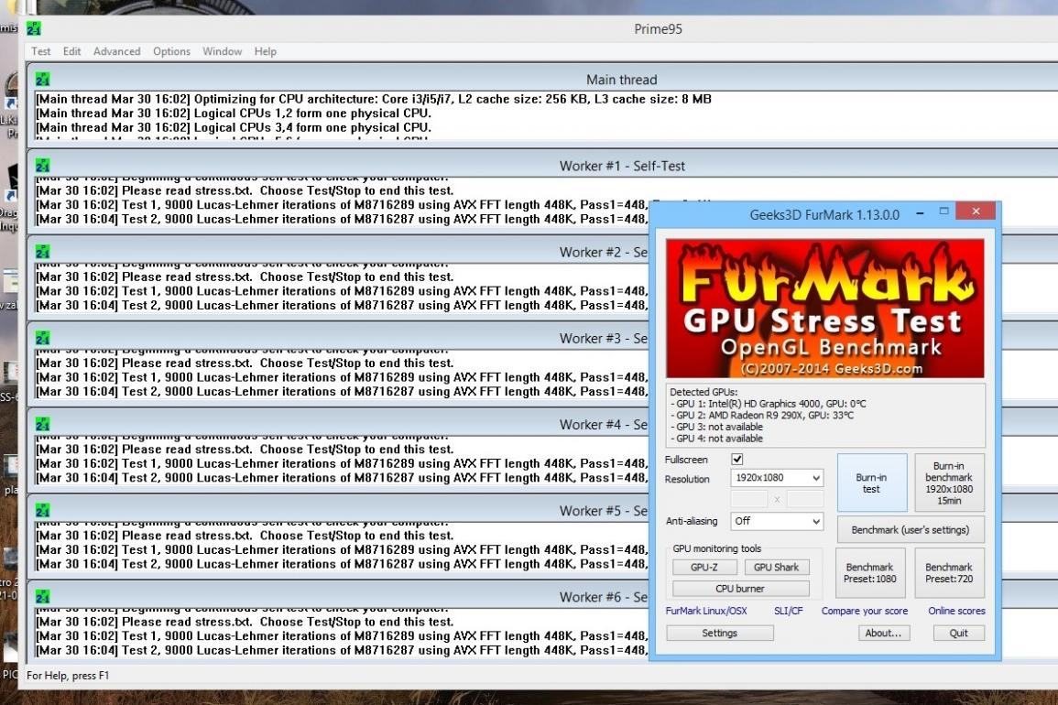Click the Prime95 title bar icon
Screen dimensions: 1058x705
(x=34, y=28)
